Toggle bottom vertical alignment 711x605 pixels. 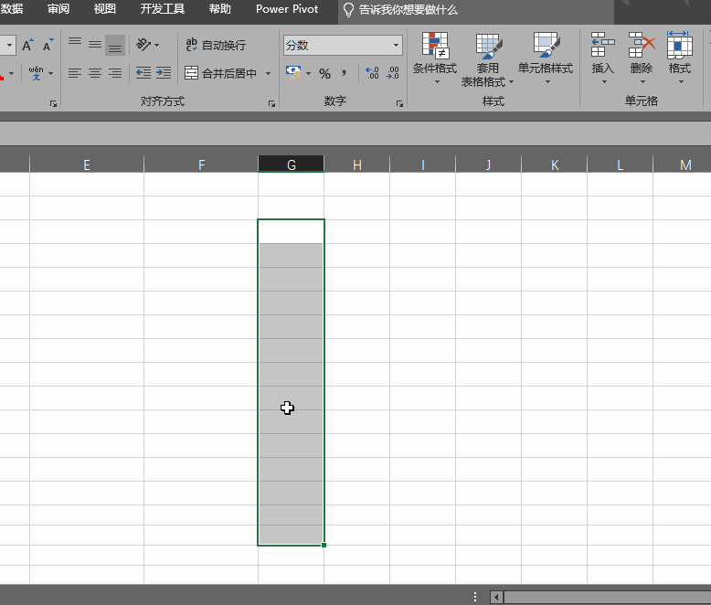(115, 45)
